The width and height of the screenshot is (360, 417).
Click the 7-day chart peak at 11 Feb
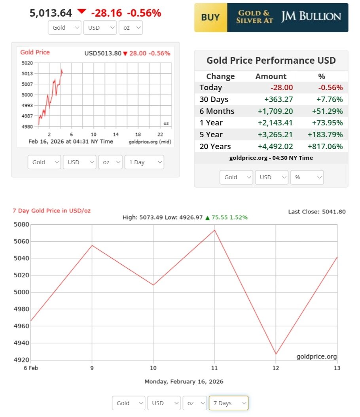click(214, 230)
